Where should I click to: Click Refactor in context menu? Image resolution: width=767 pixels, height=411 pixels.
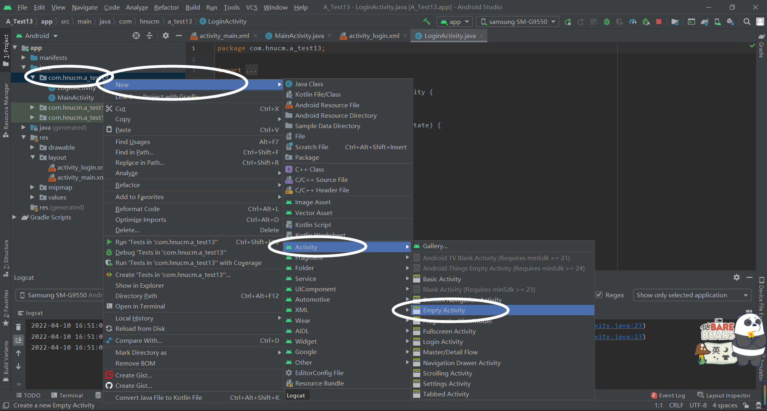[x=193, y=185]
